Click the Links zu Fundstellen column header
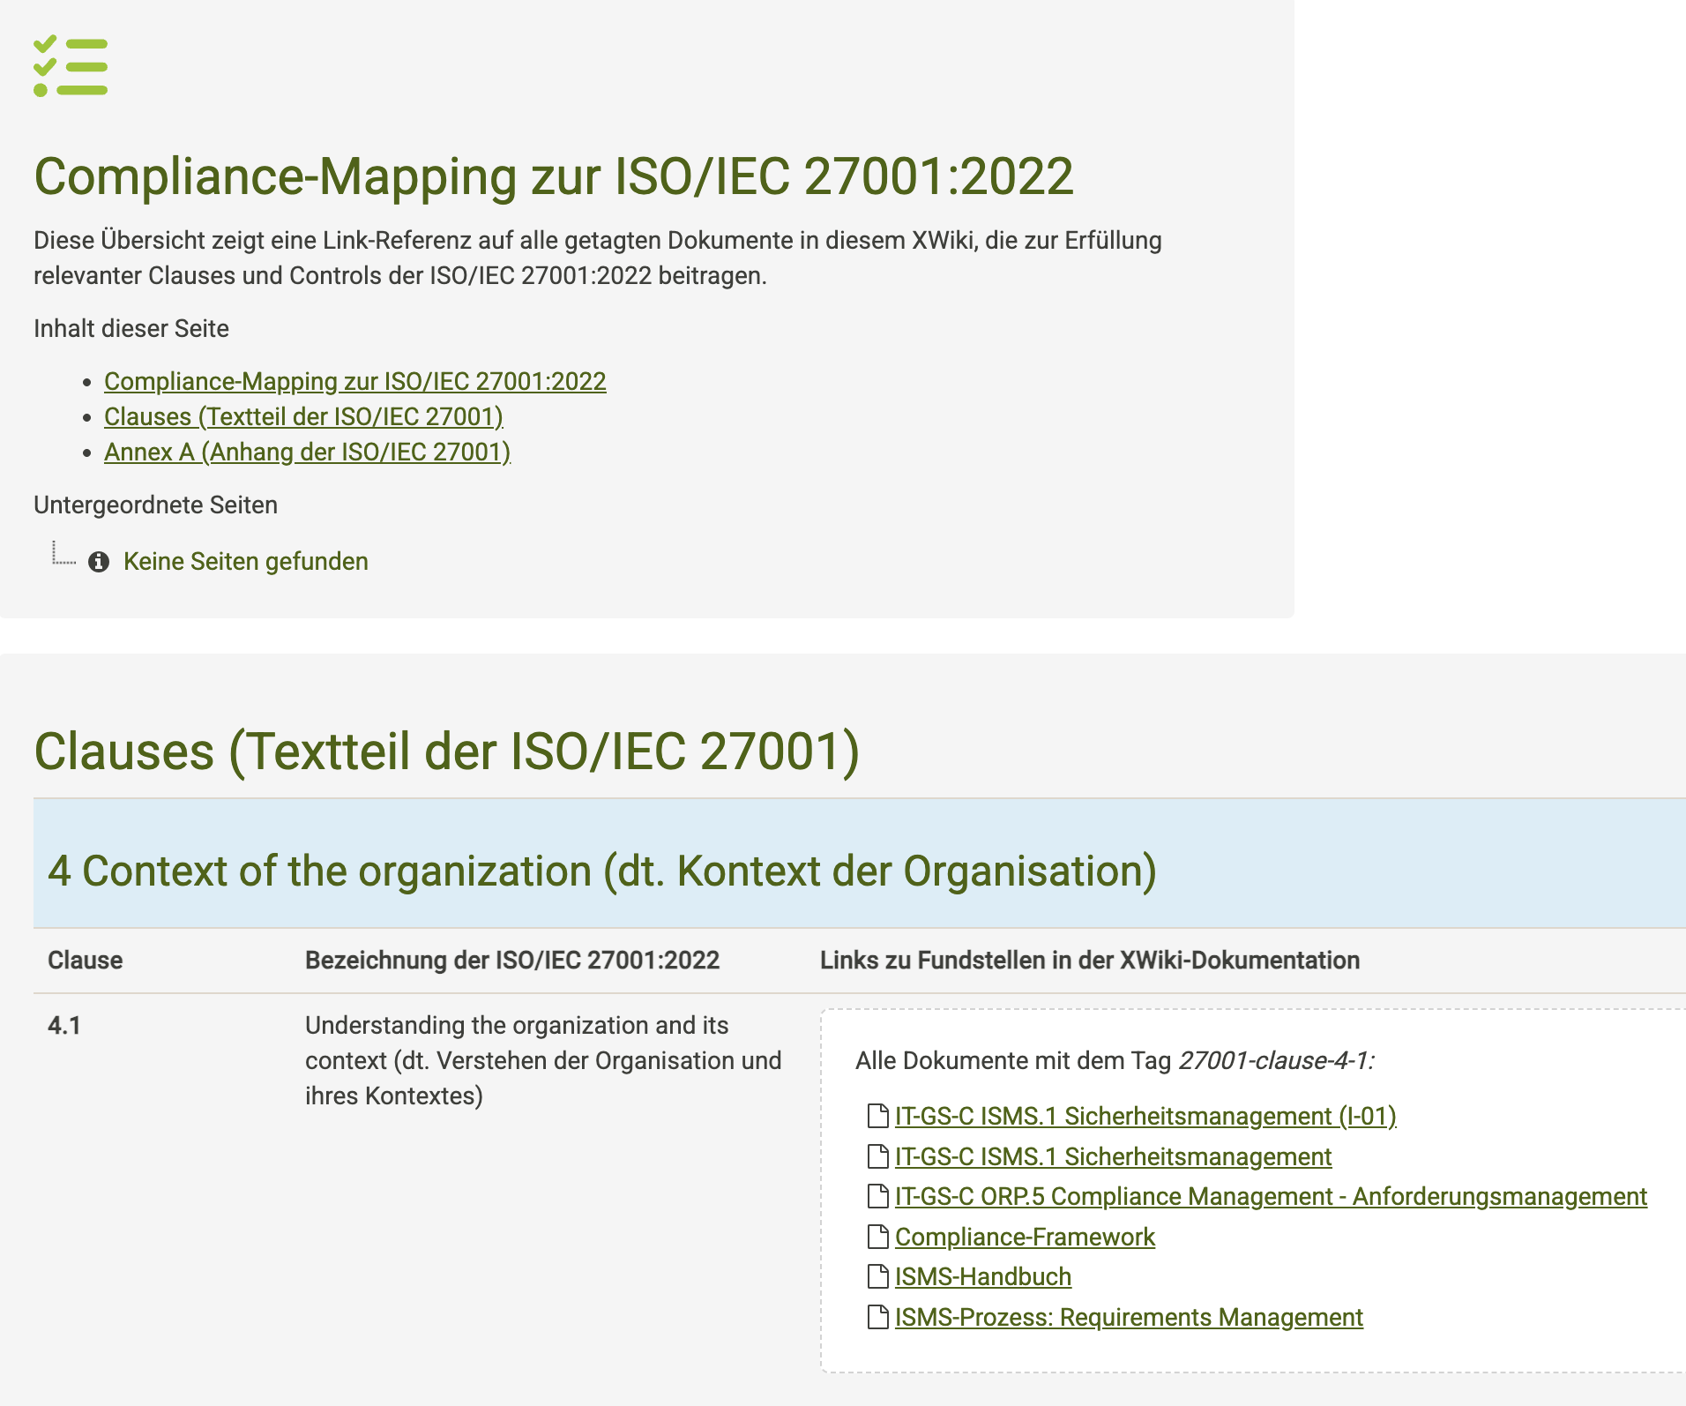Image resolution: width=1686 pixels, height=1406 pixels. click(1089, 960)
